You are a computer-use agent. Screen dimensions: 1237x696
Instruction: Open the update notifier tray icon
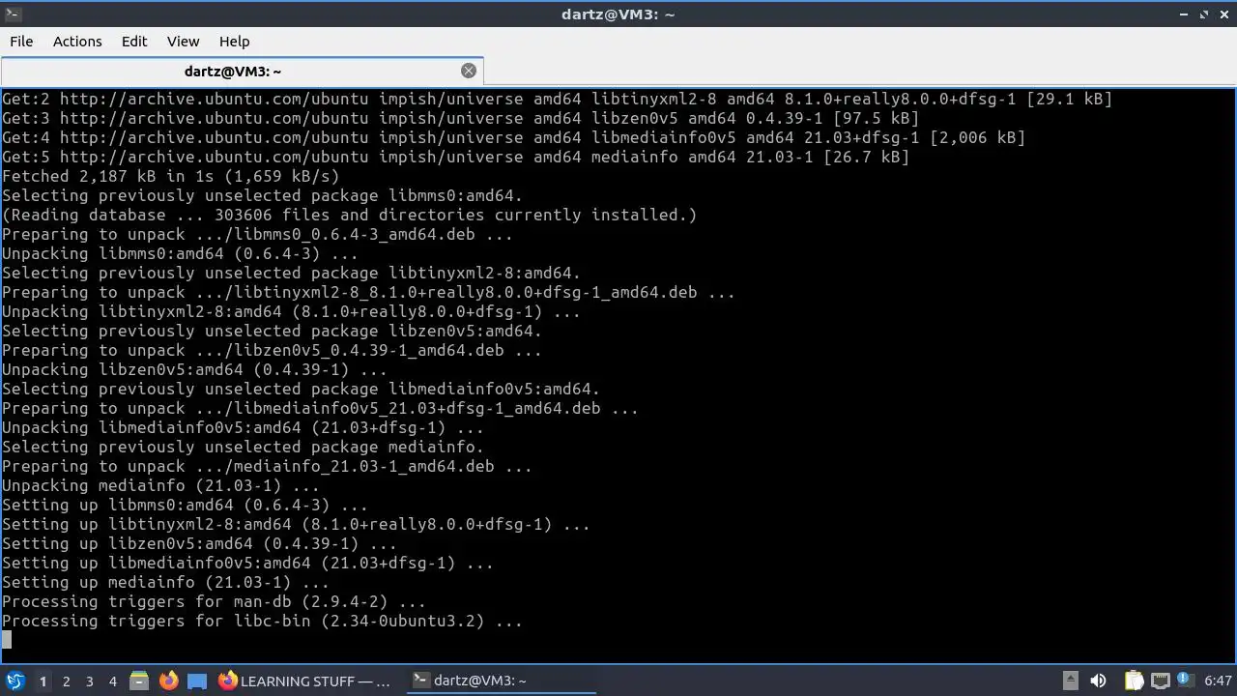pyautogui.click(x=1185, y=681)
